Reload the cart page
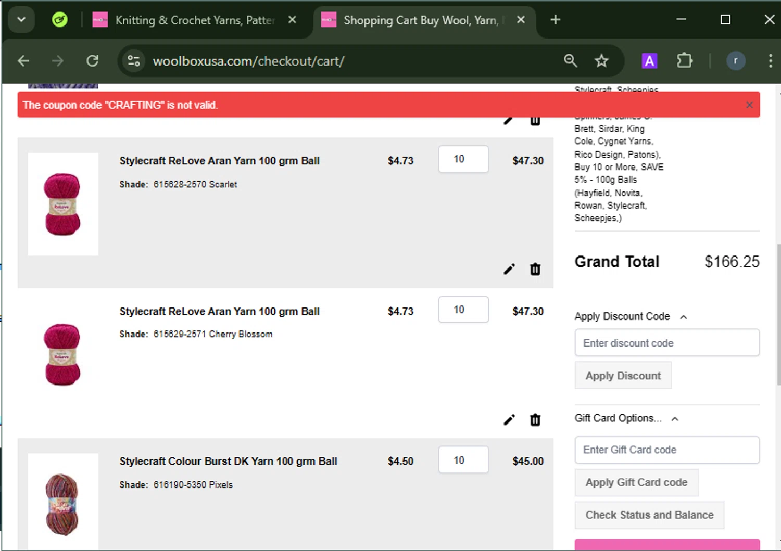The width and height of the screenshot is (781, 551). 93,61
